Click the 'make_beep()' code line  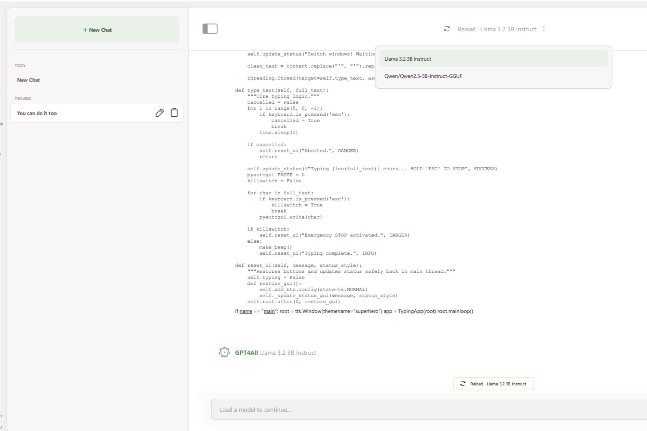[275, 247]
